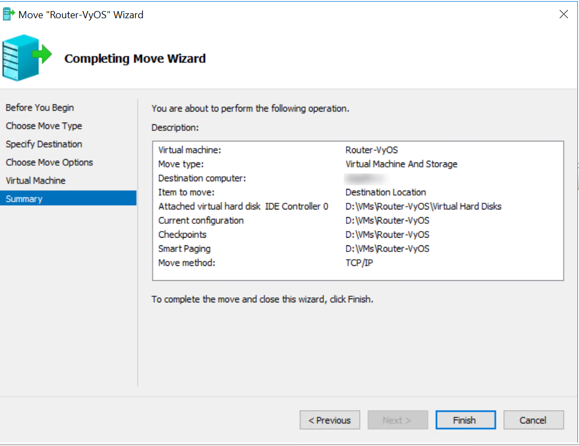
Task: Cancel the Move wizard
Action: click(x=533, y=420)
